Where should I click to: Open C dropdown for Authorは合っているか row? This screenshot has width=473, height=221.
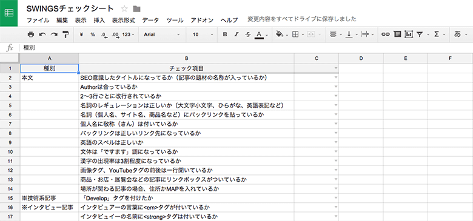[x=335, y=87]
